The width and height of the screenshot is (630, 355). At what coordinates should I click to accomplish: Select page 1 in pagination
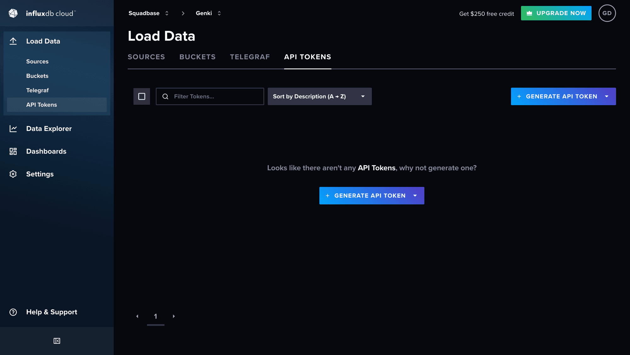coord(156,316)
